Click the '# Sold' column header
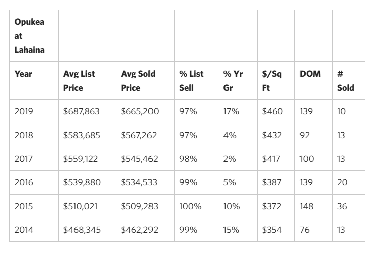Viewport: 375px width, 253px height. click(x=345, y=81)
